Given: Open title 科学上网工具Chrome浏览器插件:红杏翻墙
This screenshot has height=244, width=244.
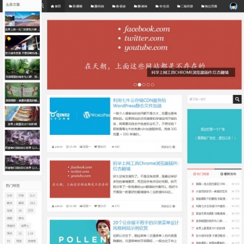Looking at the screenshot, I should pyautogui.click(x=146, y=166).
